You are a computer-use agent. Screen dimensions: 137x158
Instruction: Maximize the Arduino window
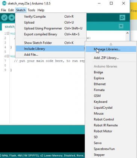click(x=111, y=3)
